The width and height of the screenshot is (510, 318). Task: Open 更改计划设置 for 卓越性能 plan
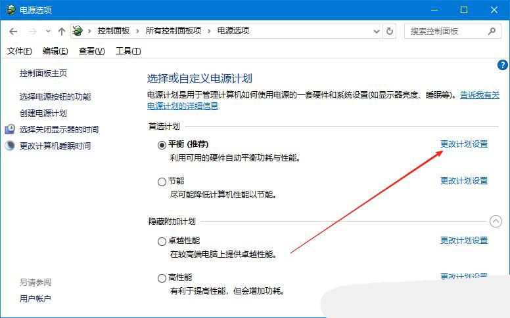[464, 241]
